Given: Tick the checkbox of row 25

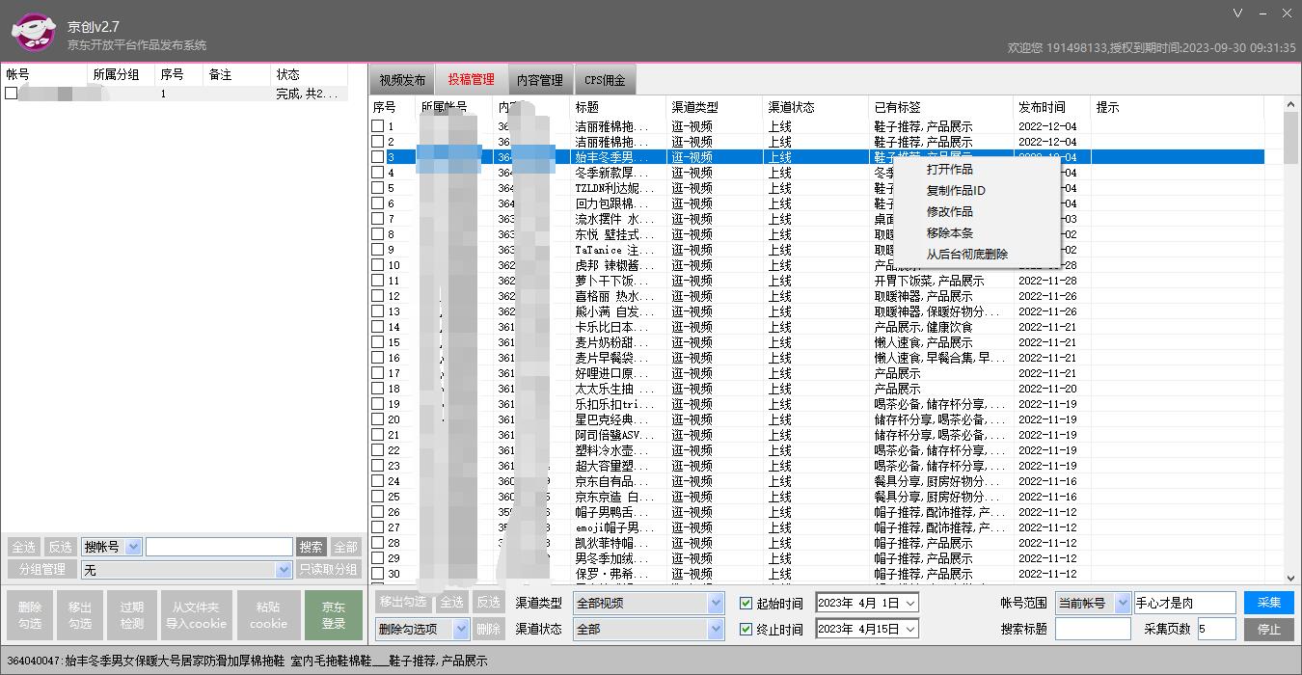Looking at the screenshot, I should point(378,497).
